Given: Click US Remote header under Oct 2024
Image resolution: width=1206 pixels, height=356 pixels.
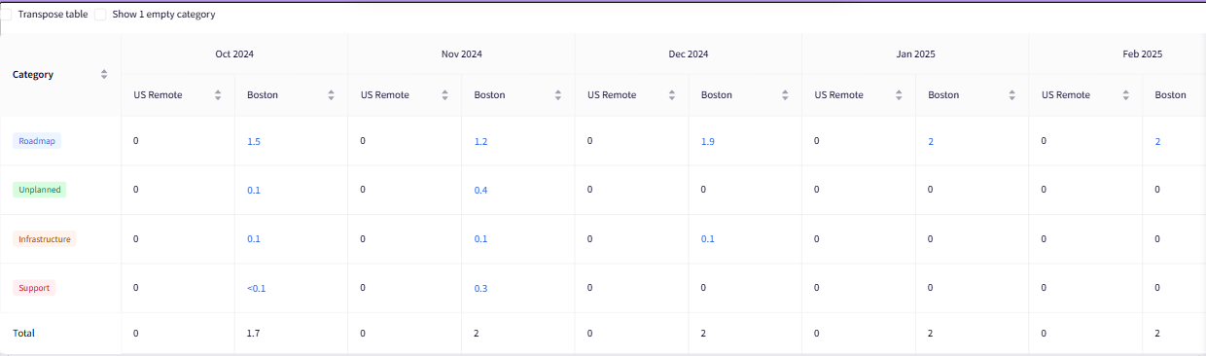Looking at the screenshot, I should 159,95.
